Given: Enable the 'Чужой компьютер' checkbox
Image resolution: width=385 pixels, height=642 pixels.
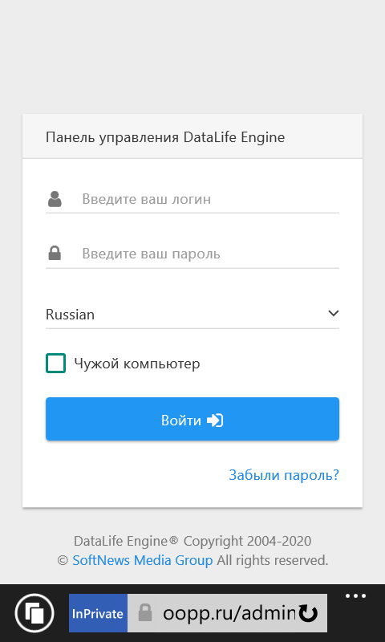Looking at the screenshot, I should point(55,364).
